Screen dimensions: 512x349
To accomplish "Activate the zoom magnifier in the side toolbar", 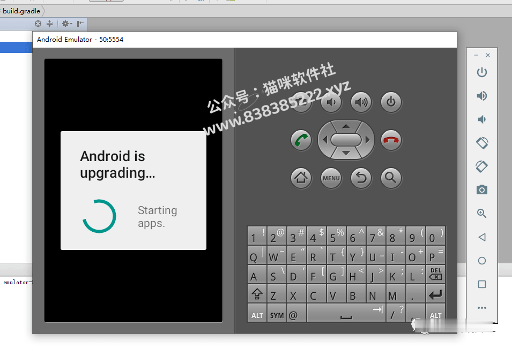I will (481, 214).
